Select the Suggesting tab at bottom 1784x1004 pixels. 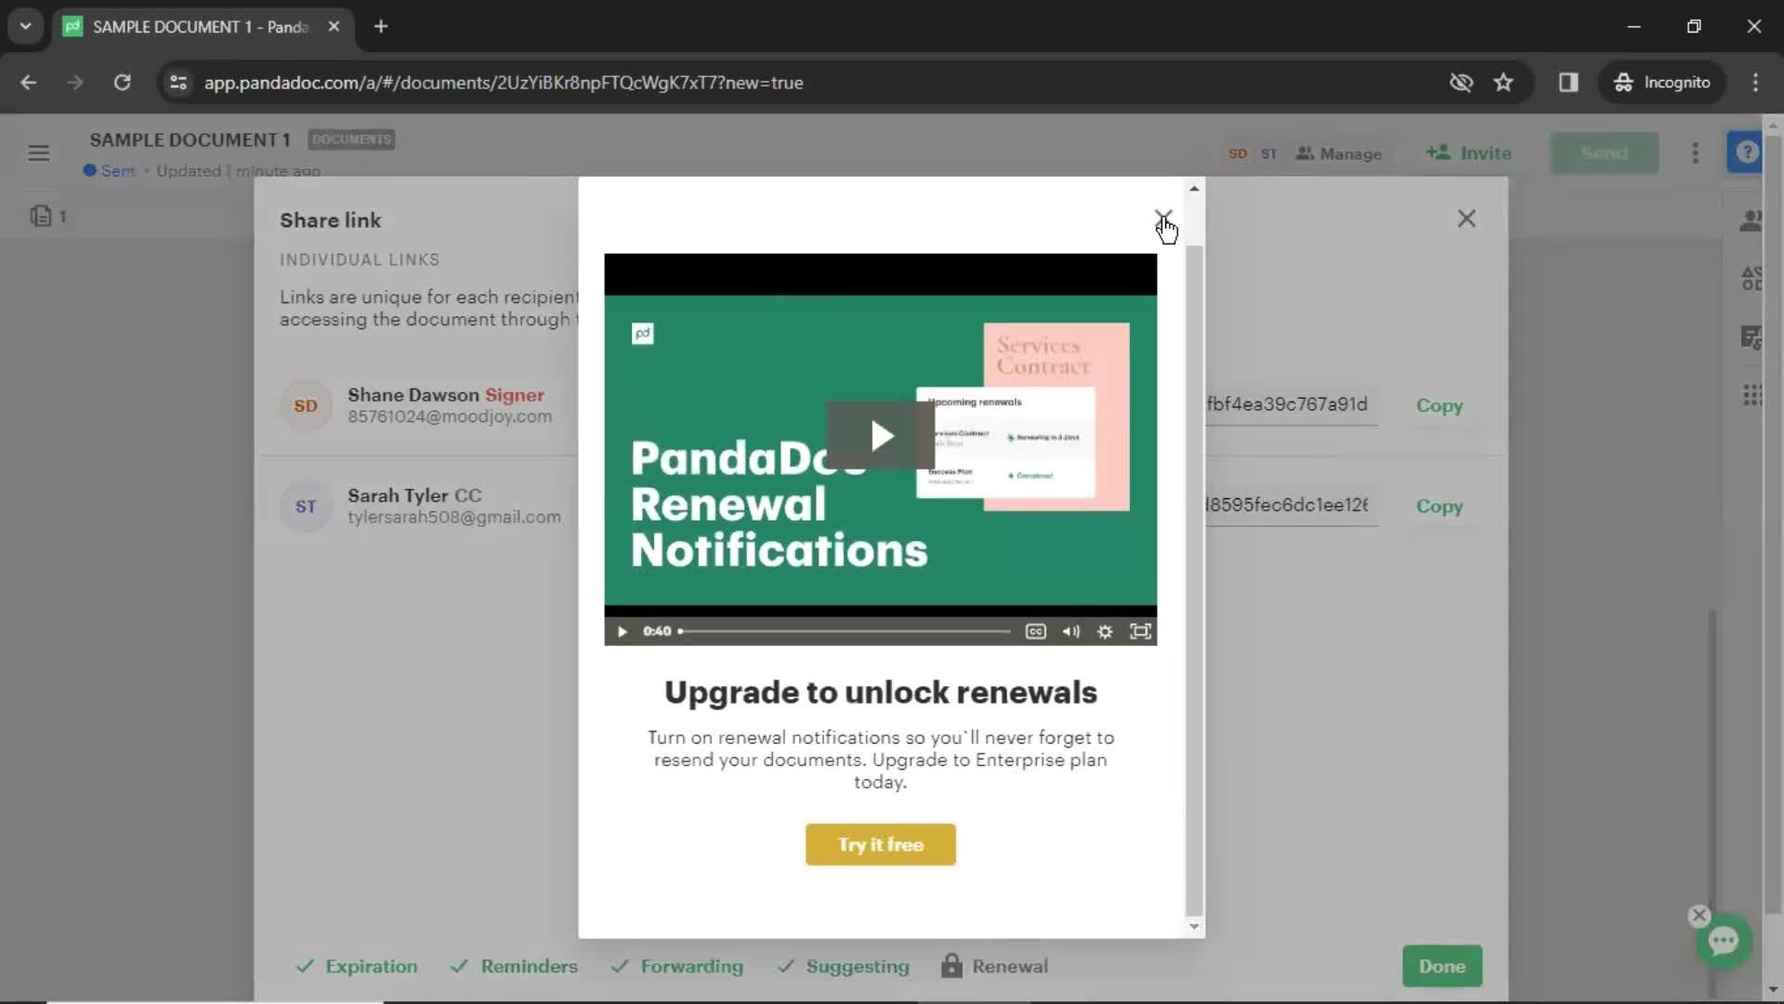pyautogui.click(x=858, y=966)
